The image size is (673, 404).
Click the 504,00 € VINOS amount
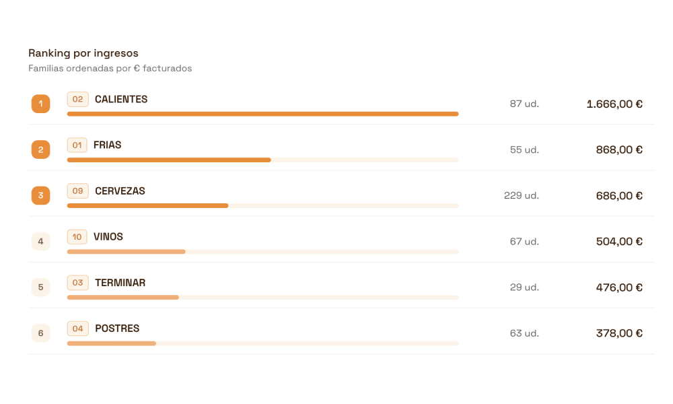tap(619, 242)
